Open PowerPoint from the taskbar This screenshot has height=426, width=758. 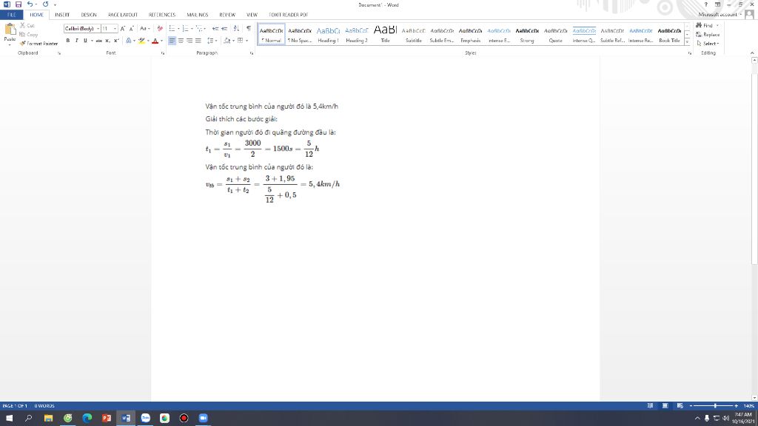tap(107, 418)
